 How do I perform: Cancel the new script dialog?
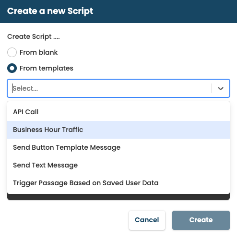(147, 220)
